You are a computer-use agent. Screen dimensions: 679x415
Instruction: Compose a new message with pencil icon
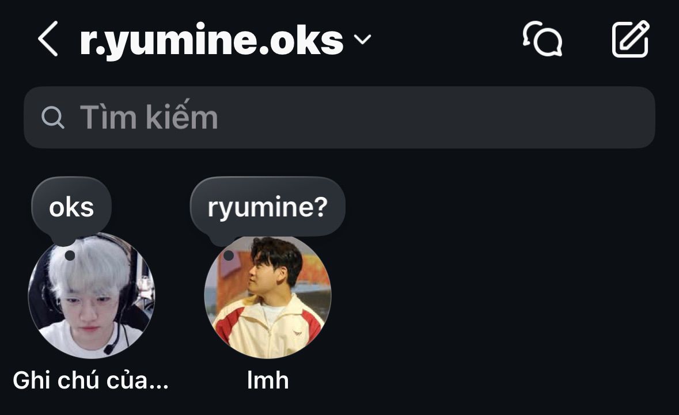pos(631,39)
